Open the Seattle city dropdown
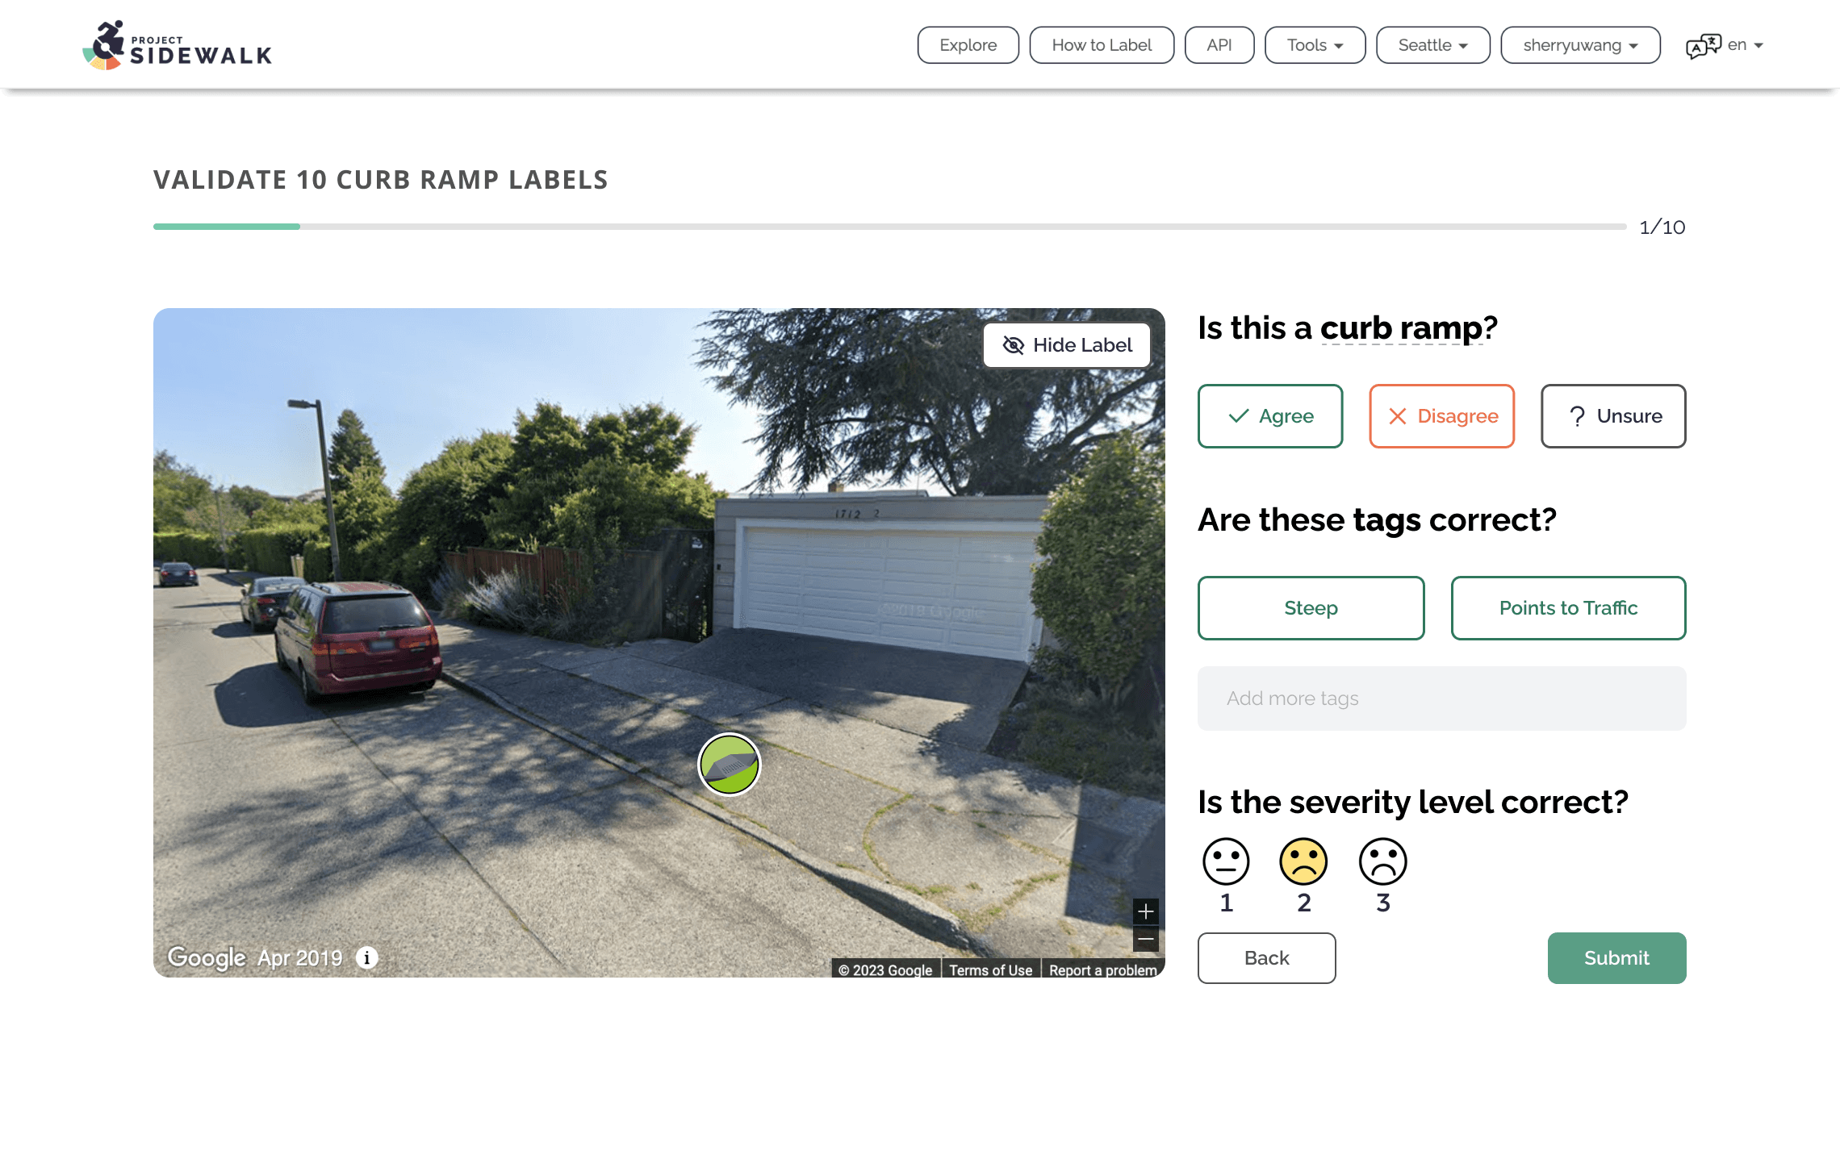Viewport: 1840px width, 1155px height. [x=1432, y=45]
